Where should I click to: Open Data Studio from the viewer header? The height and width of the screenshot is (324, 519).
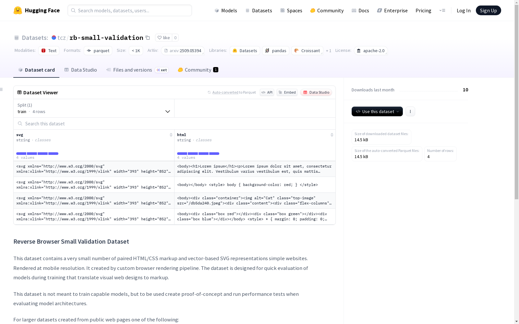316,92
